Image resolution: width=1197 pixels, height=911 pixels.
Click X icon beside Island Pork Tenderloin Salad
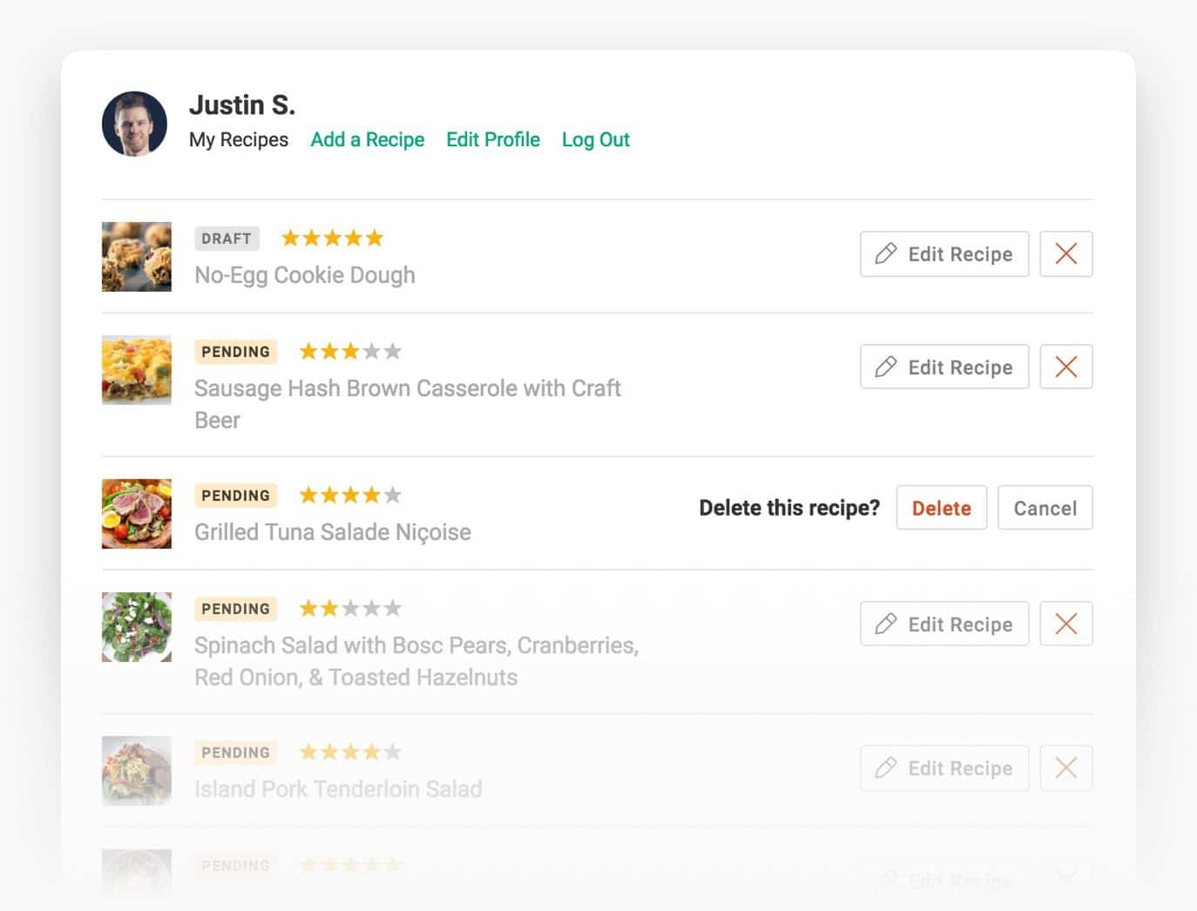pos(1065,767)
